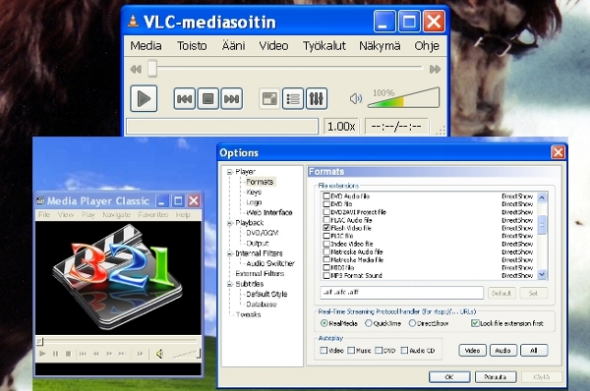Open VLC extended settings equalizer icon
This screenshot has height=391, width=590.
[317, 99]
